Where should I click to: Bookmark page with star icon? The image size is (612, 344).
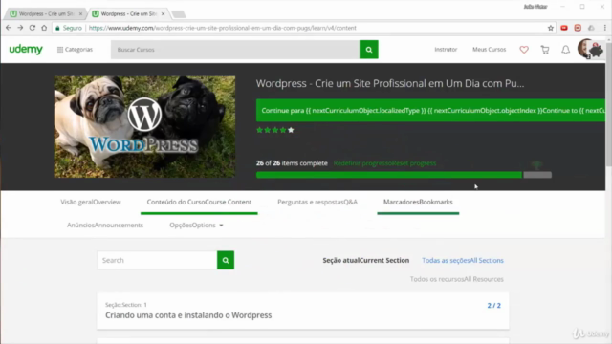[x=551, y=28]
